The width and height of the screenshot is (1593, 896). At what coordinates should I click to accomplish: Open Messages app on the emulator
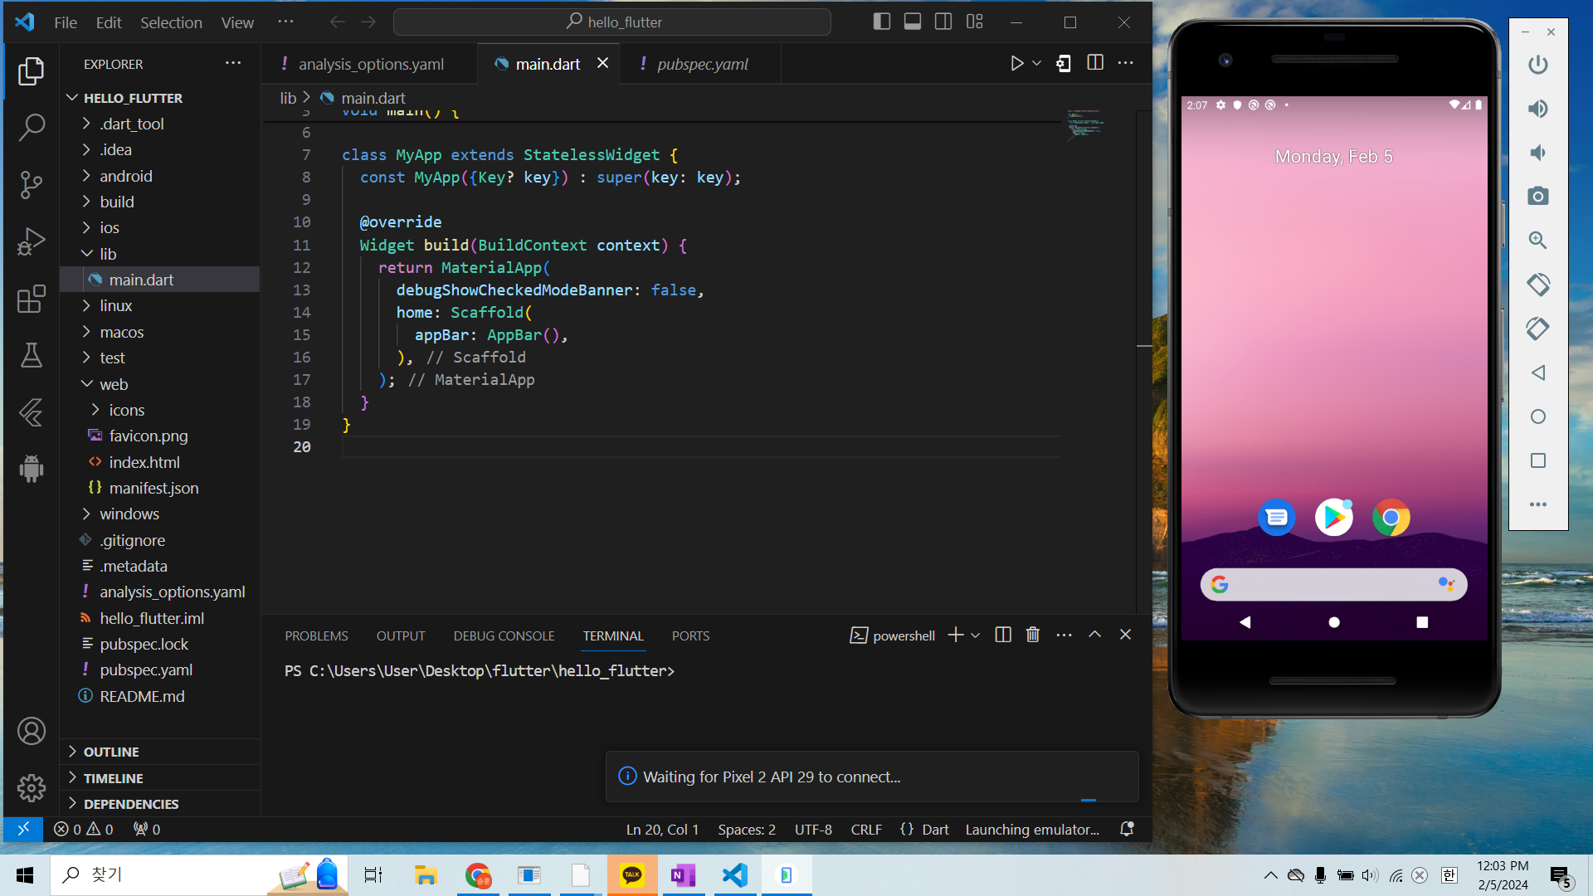1277,518
